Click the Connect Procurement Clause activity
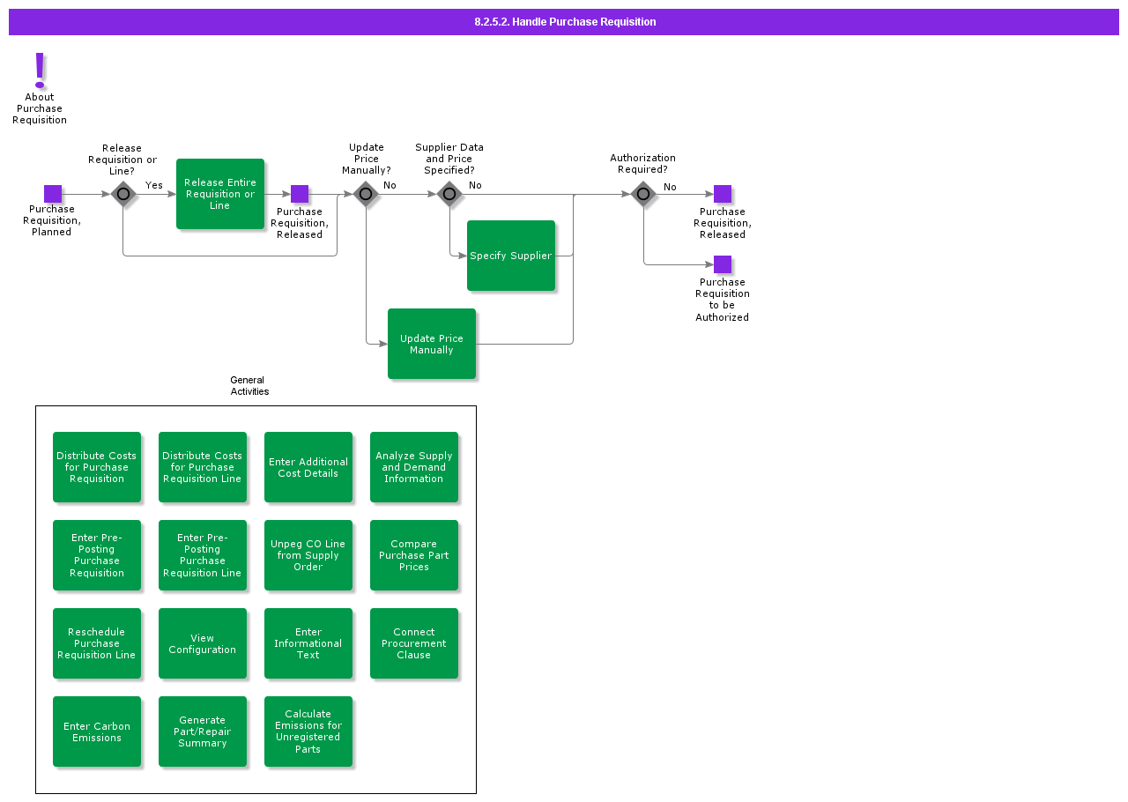1128x802 pixels. tap(414, 643)
